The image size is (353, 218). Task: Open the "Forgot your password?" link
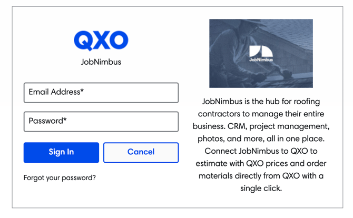tap(60, 178)
